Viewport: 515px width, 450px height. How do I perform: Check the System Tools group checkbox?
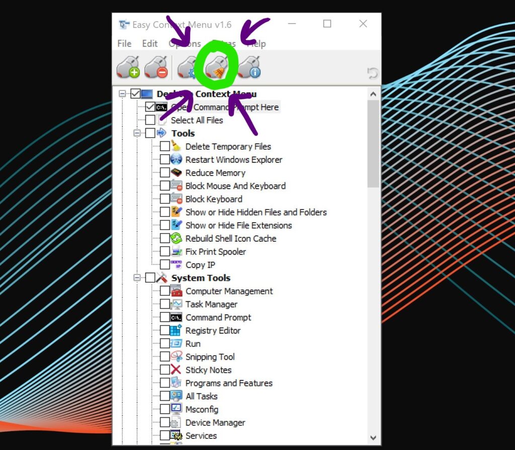150,278
